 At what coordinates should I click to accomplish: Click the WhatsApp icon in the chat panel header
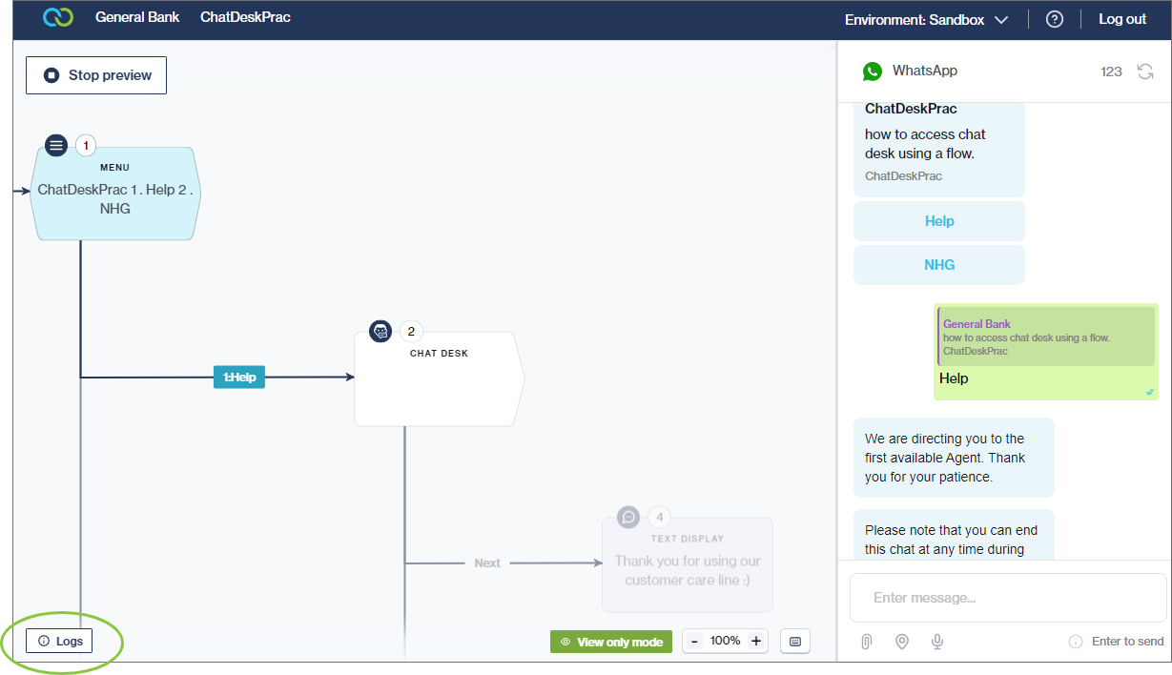(873, 71)
